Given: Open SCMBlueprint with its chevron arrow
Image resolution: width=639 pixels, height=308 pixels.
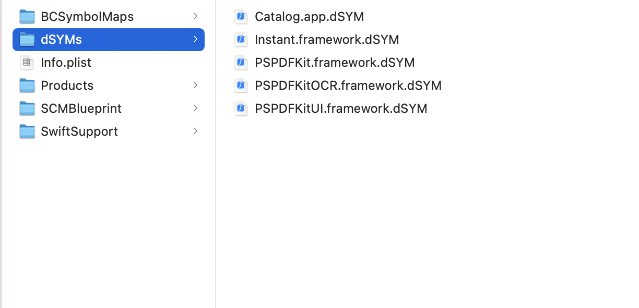Looking at the screenshot, I should (195, 108).
